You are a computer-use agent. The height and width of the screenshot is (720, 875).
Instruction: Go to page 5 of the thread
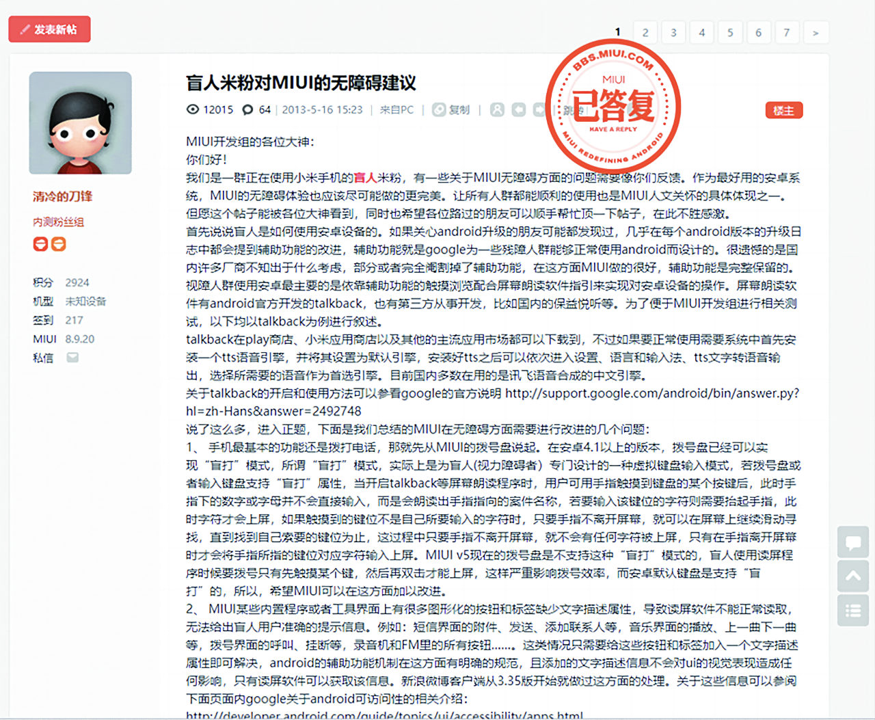pyautogui.click(x=730, y=32)
